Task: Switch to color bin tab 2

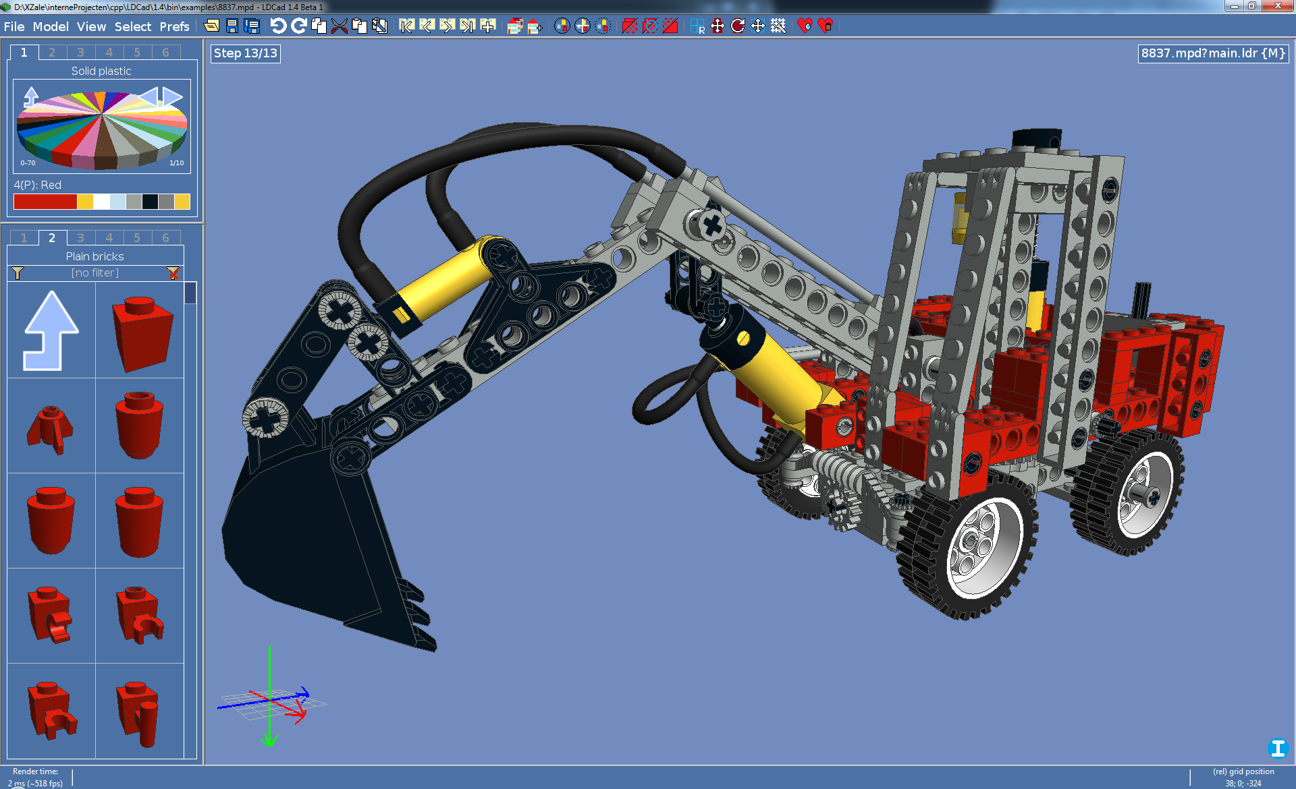Action: [x=52, y=53]
